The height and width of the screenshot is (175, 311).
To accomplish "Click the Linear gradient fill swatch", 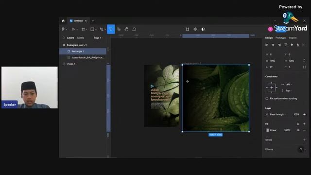I will pos(267,130).
